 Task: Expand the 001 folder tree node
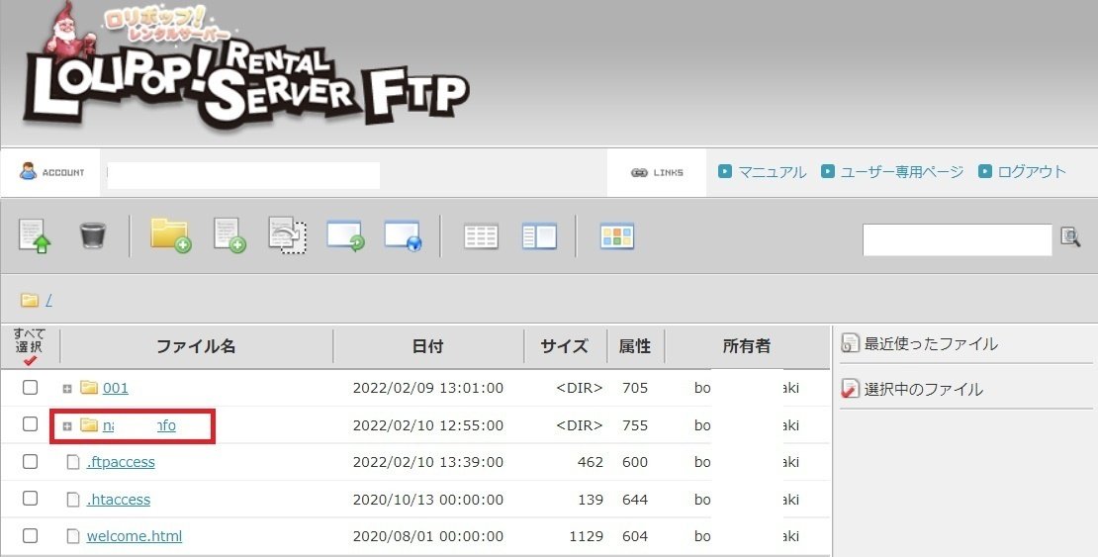pyautogui.click(x=67, y=389)
